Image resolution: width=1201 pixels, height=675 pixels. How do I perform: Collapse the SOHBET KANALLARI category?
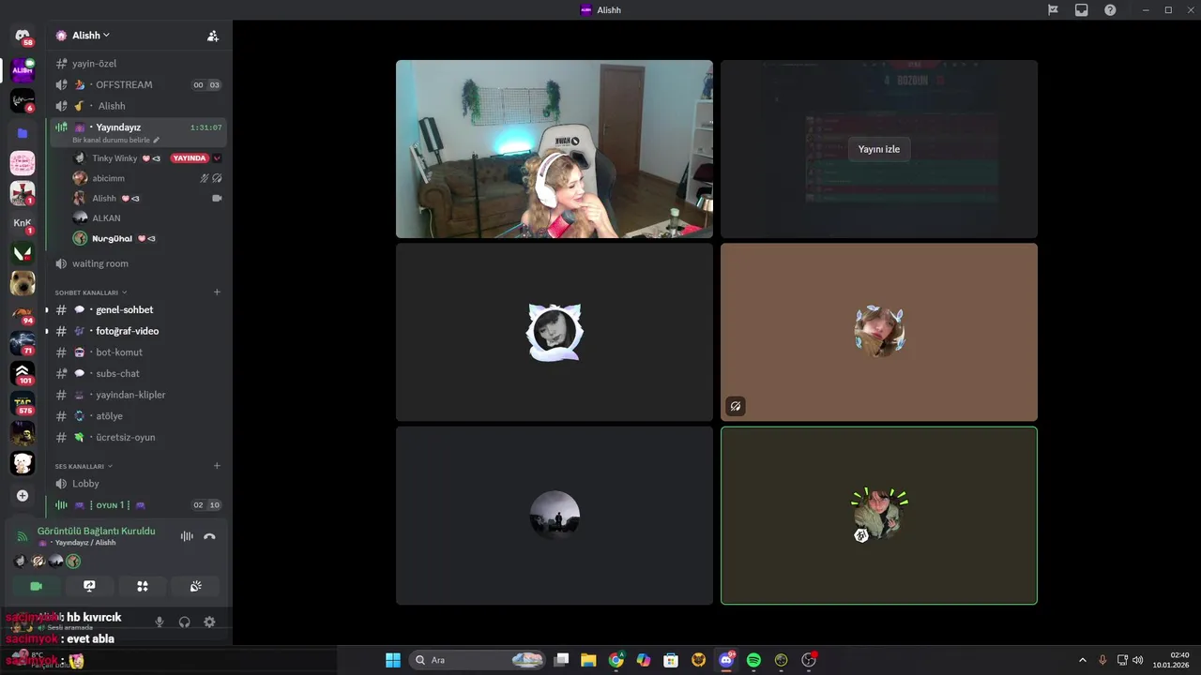pos(90,292)
